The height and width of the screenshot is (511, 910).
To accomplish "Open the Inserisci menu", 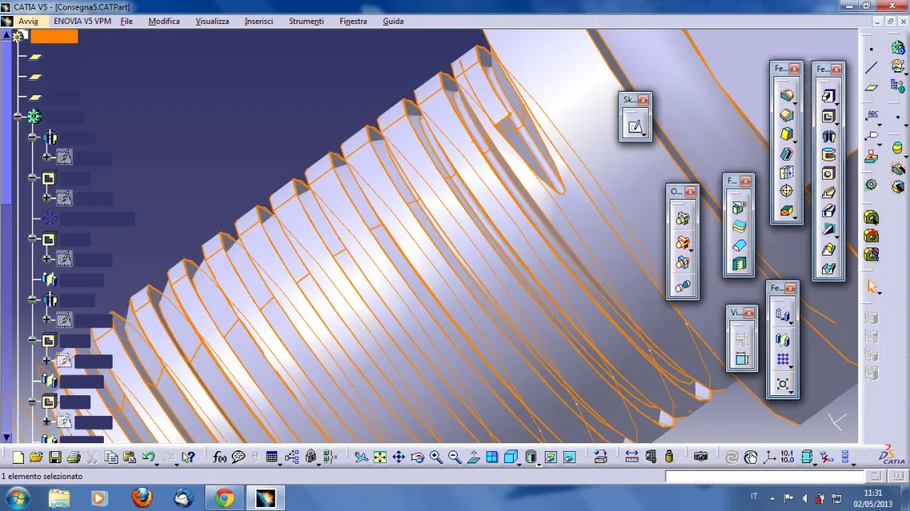I will [x=258, y=21].
